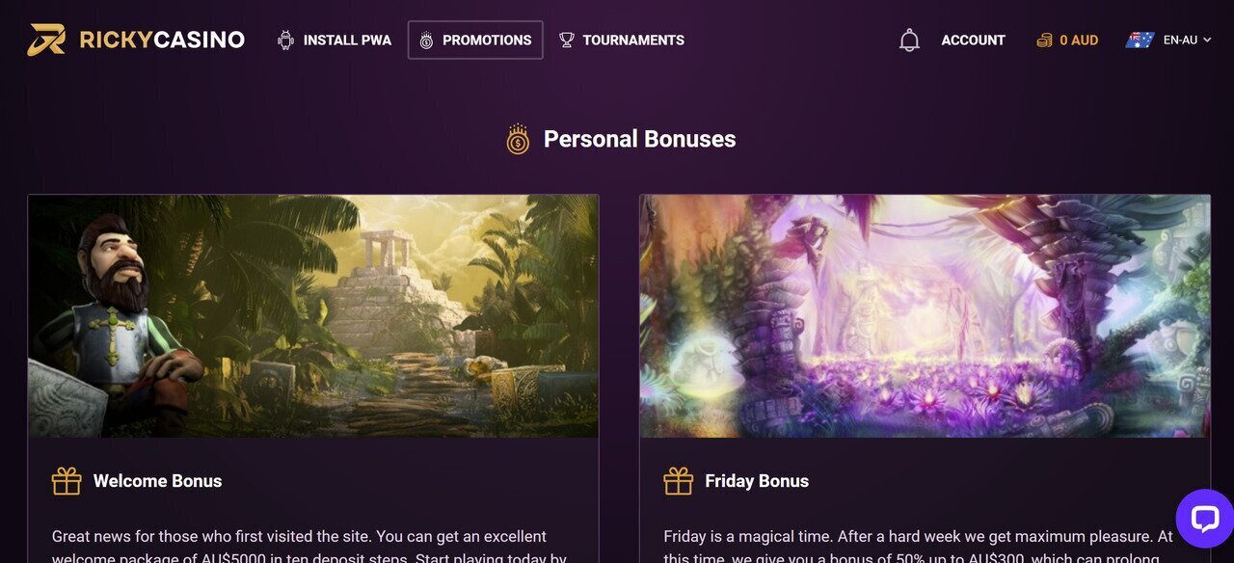Click the 0 AUD balance
Image resolution: width=1234 pixels, height=563 pixels.
[x=1079, y=40]
